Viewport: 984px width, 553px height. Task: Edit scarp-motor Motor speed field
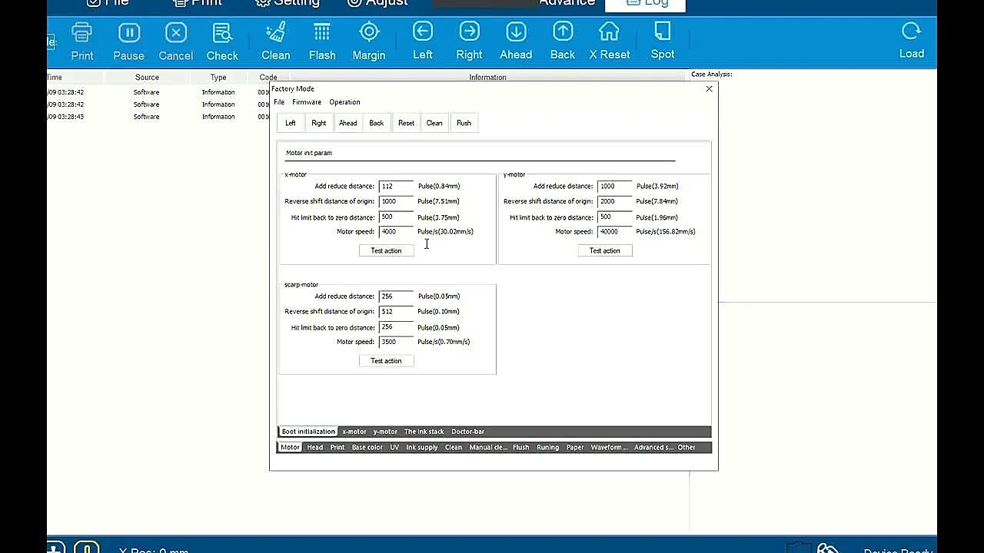tap(396, 342)
